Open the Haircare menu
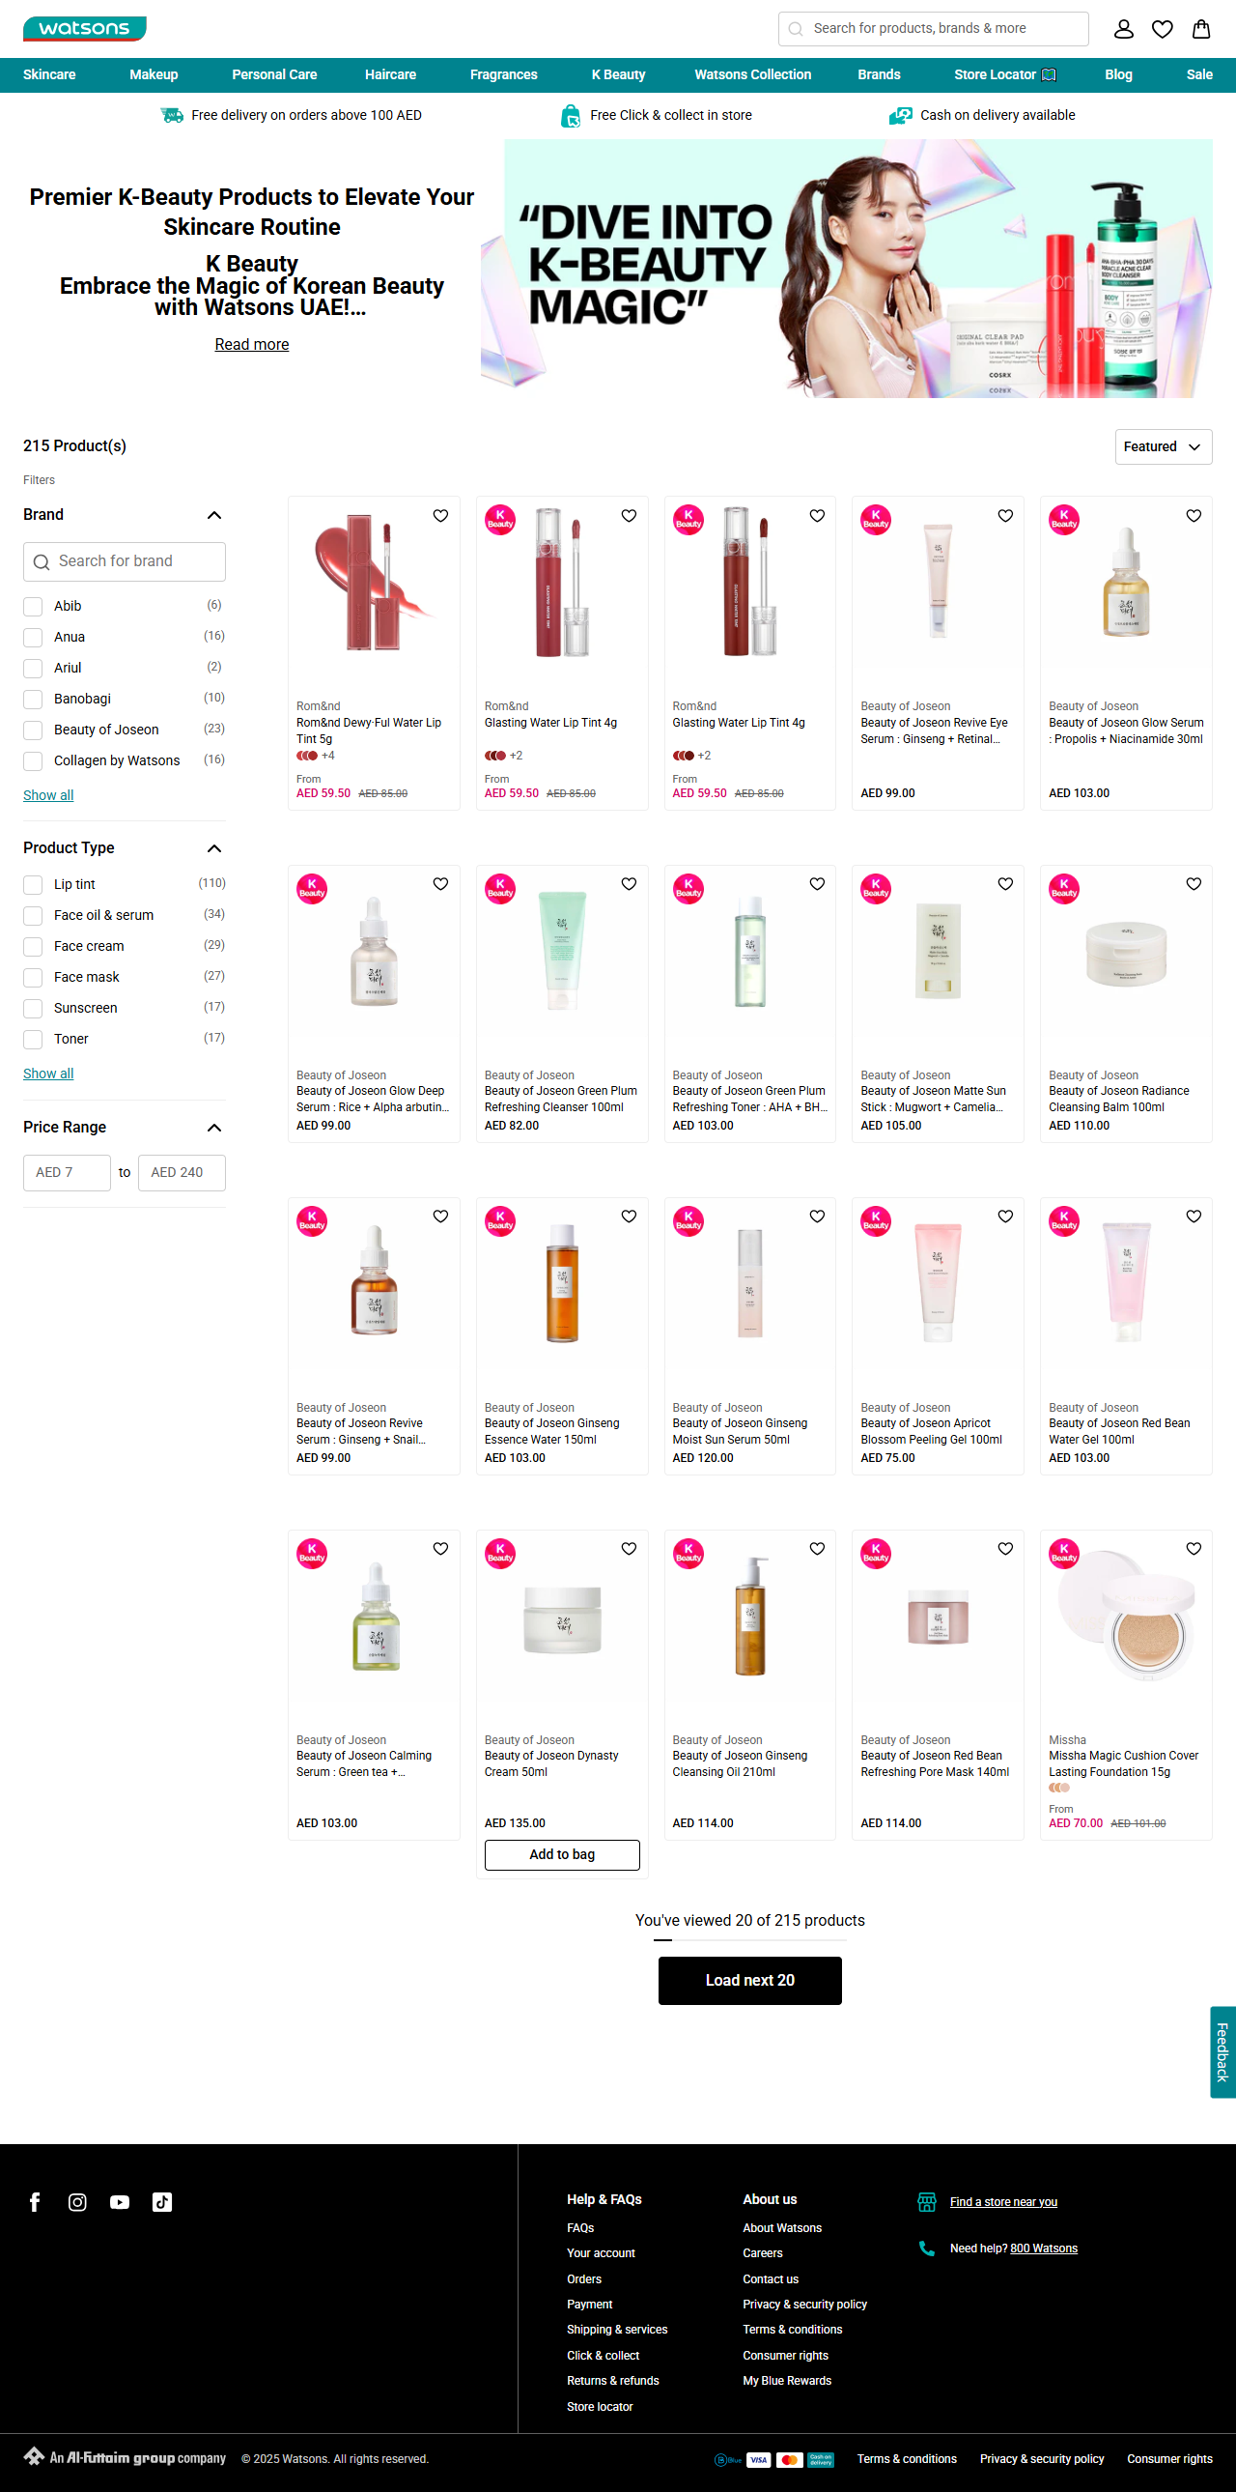Viewport: 1236px width, 2492px height. [x=390, y=74]
